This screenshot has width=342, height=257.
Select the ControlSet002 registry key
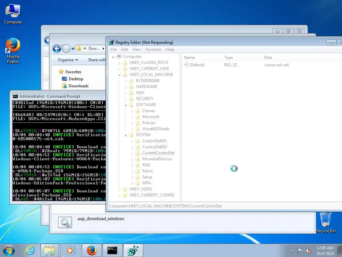click(x=154, y=147)
